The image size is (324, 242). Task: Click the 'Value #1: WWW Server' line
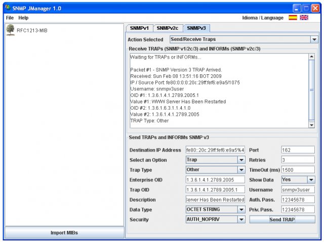tap(178, 102)
